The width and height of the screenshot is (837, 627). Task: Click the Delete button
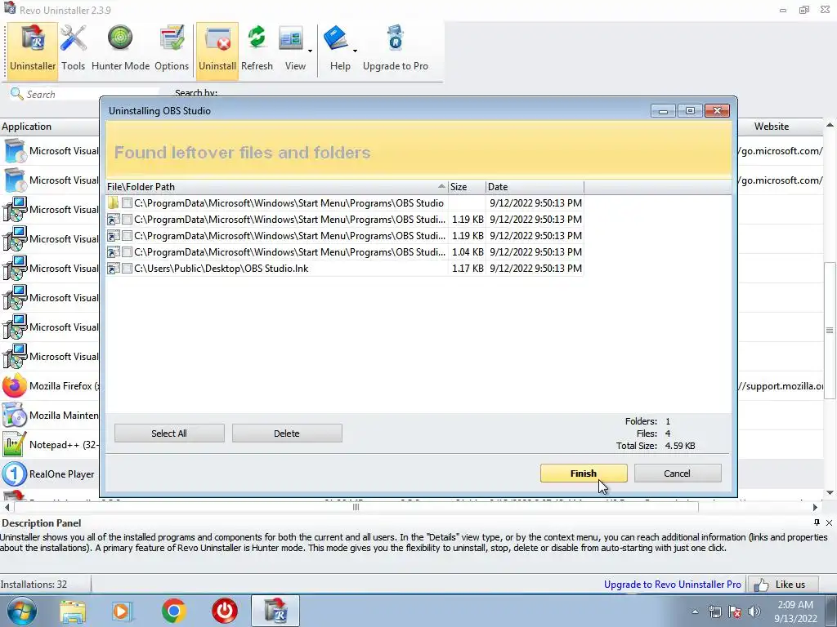pyautogui.click(x=287, y=434)
